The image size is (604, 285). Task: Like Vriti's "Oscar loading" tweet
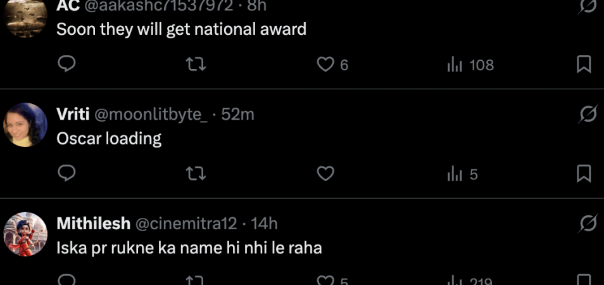coord(325,174)
